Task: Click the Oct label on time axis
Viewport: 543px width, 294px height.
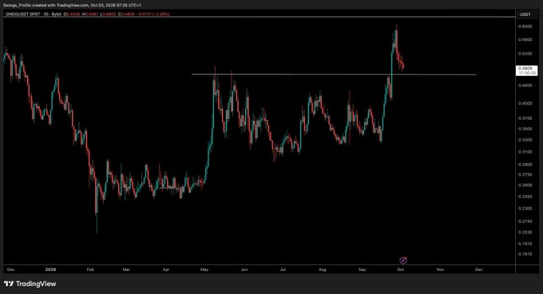Action: coord(401,269)
